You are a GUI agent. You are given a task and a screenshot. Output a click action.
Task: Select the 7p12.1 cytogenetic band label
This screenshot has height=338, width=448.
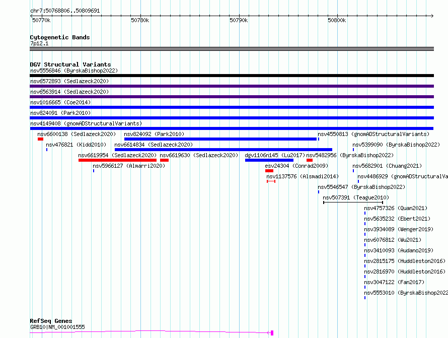pyautogui.click(x=39, y=43)
